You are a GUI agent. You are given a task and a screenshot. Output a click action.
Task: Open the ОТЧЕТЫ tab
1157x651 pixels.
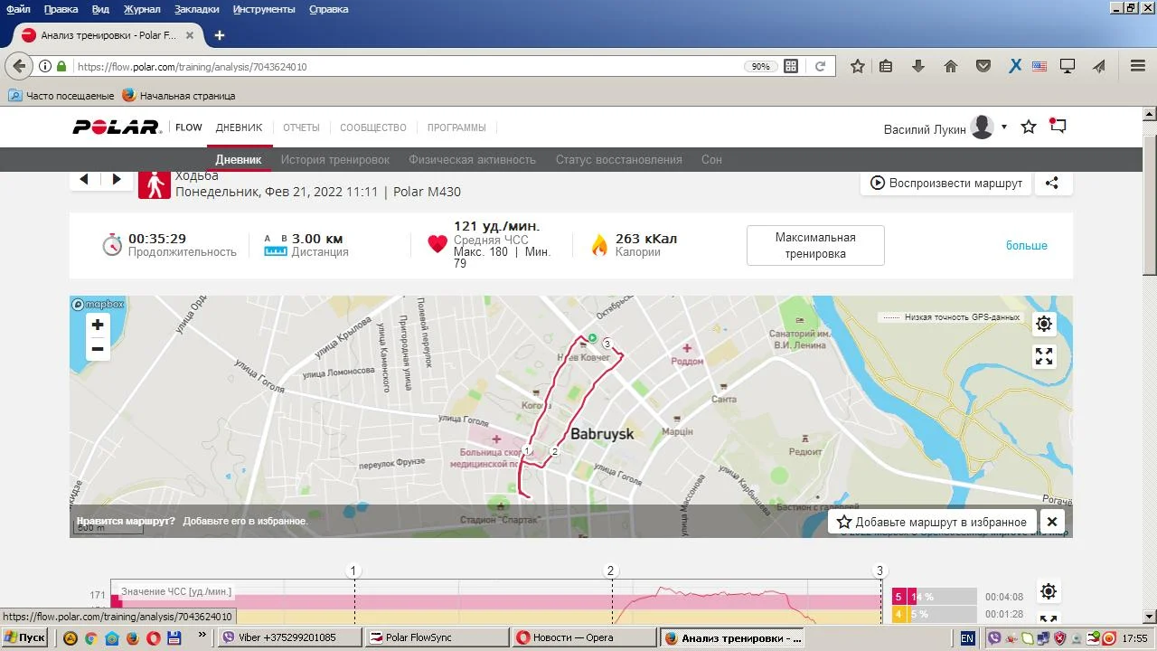(x=301, y=127)
